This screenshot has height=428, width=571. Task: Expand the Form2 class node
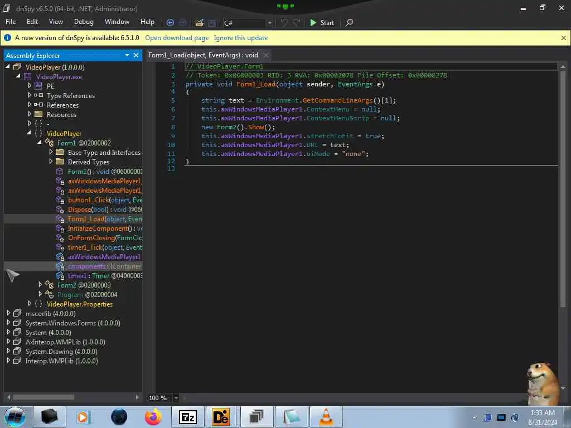coord(40,284)
